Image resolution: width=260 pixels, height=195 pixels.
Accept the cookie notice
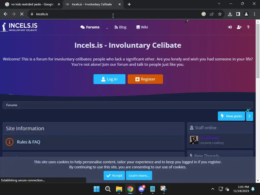[x=114, y=175]
